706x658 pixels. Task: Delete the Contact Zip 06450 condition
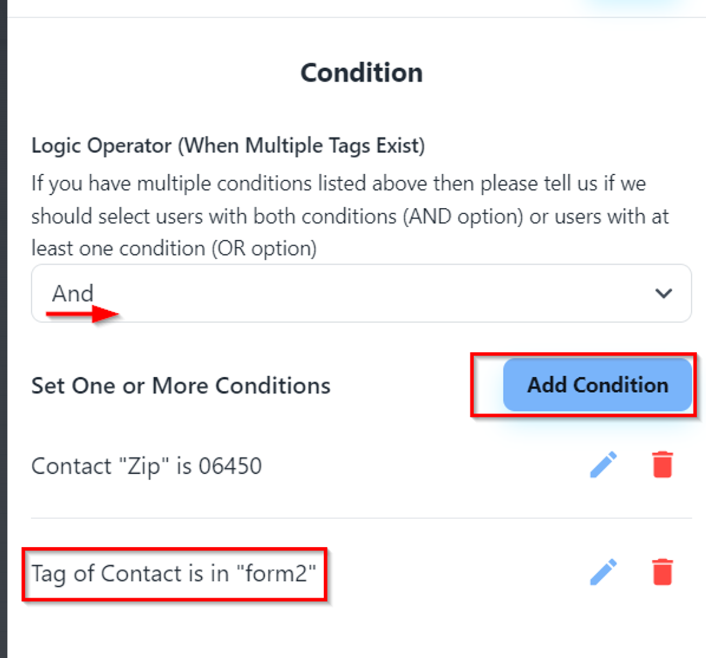(x=662, y=465)
